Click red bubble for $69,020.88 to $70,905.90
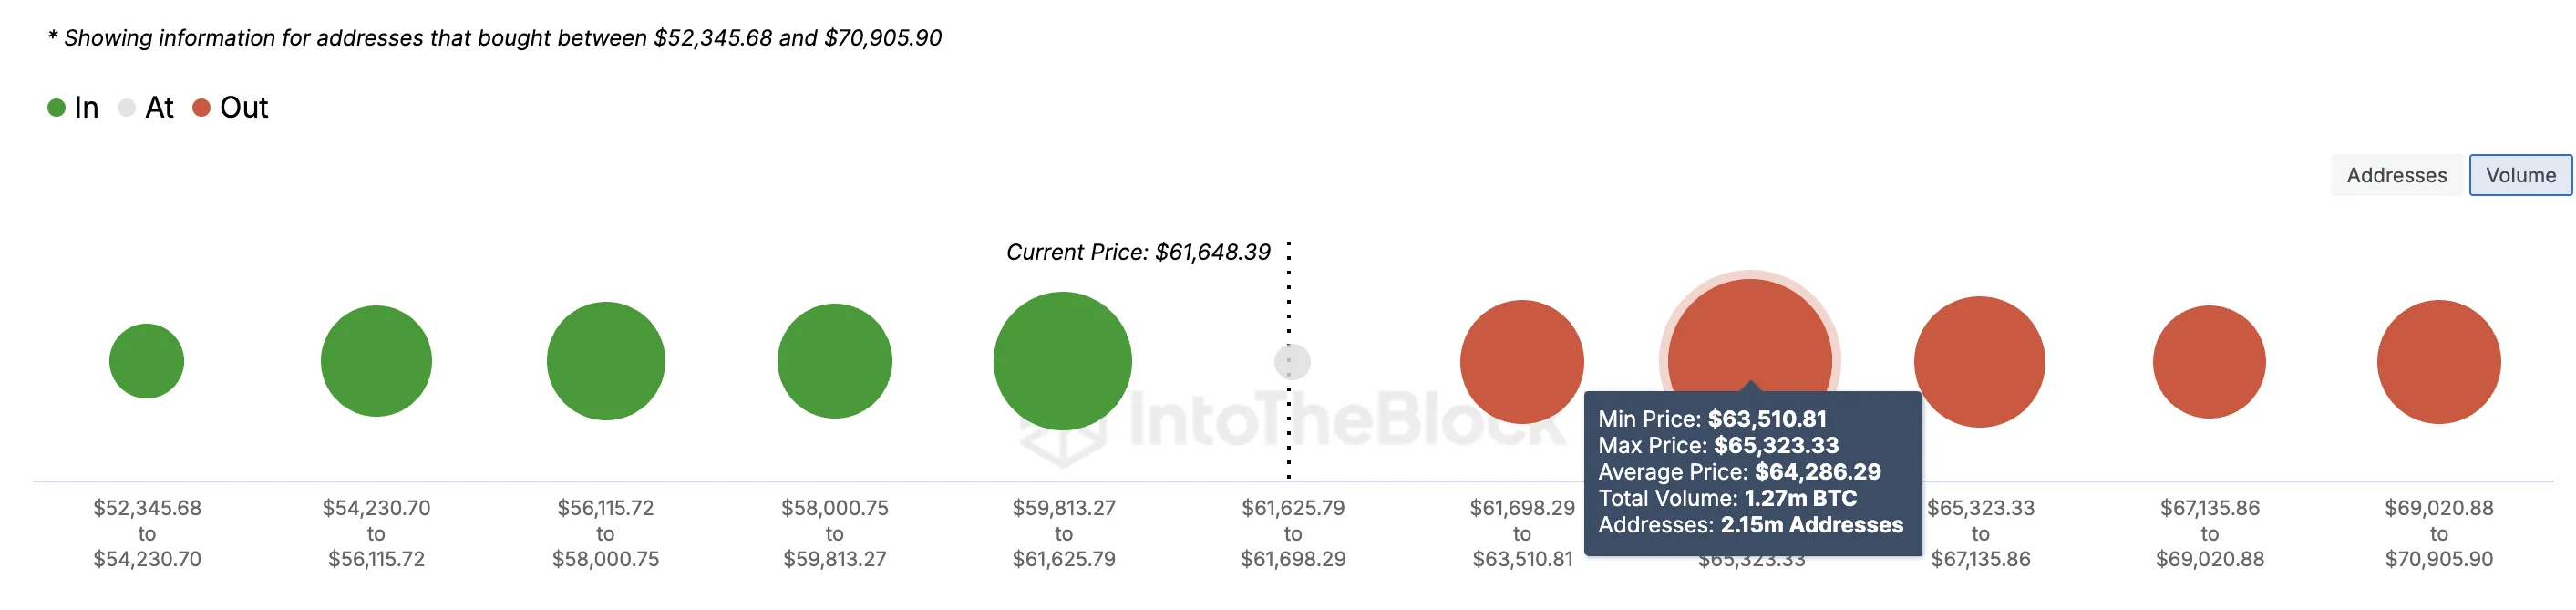This screenshot has width=2576, height=610. [x=2438, y=361]
